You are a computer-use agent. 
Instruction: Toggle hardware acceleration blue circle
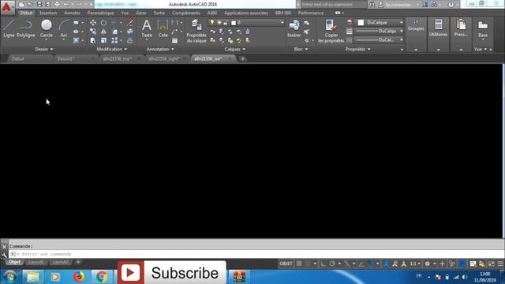[x=462, y=263]
